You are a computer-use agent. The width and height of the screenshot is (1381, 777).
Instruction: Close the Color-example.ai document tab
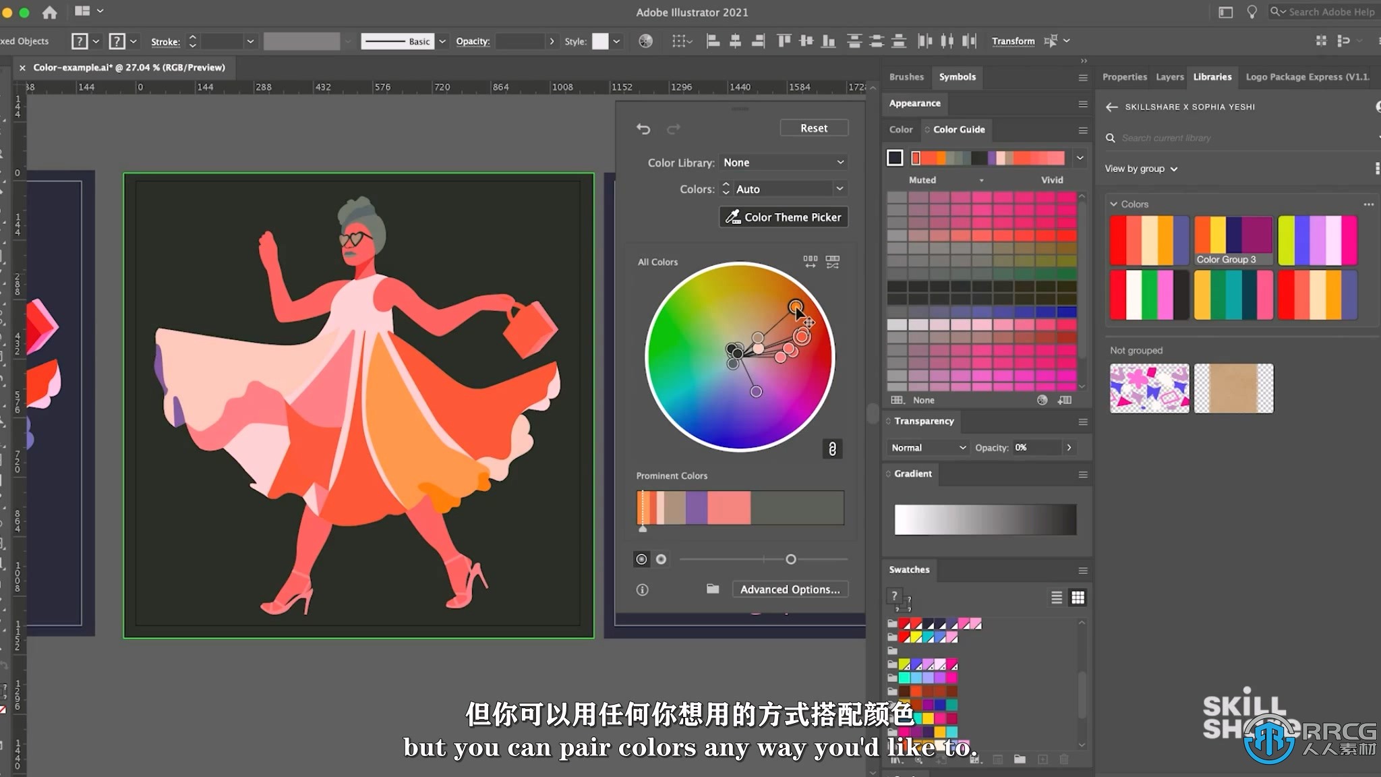click(x=22, y=67)
